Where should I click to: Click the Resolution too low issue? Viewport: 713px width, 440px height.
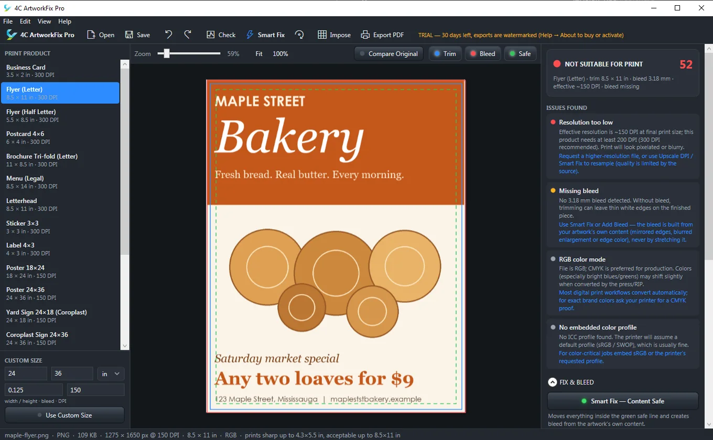tap(623, 146)
